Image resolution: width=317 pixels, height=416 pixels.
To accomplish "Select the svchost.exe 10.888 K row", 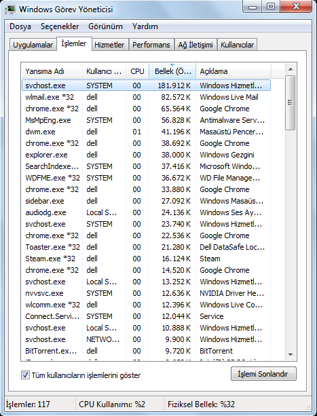I will tap(146, 328).
